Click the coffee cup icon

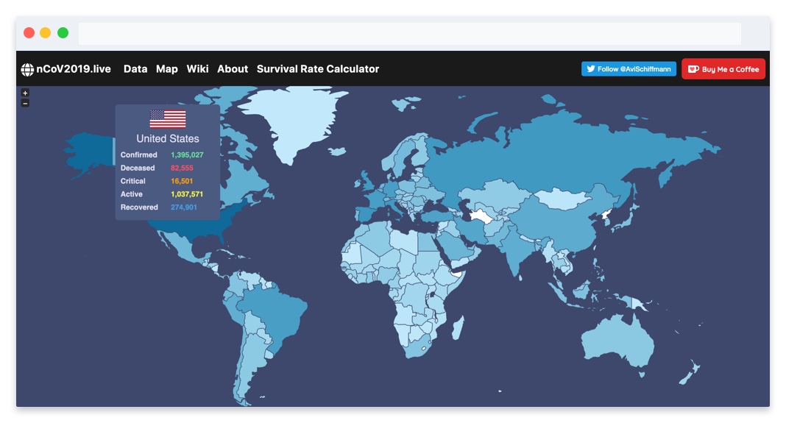click(693, 69)
